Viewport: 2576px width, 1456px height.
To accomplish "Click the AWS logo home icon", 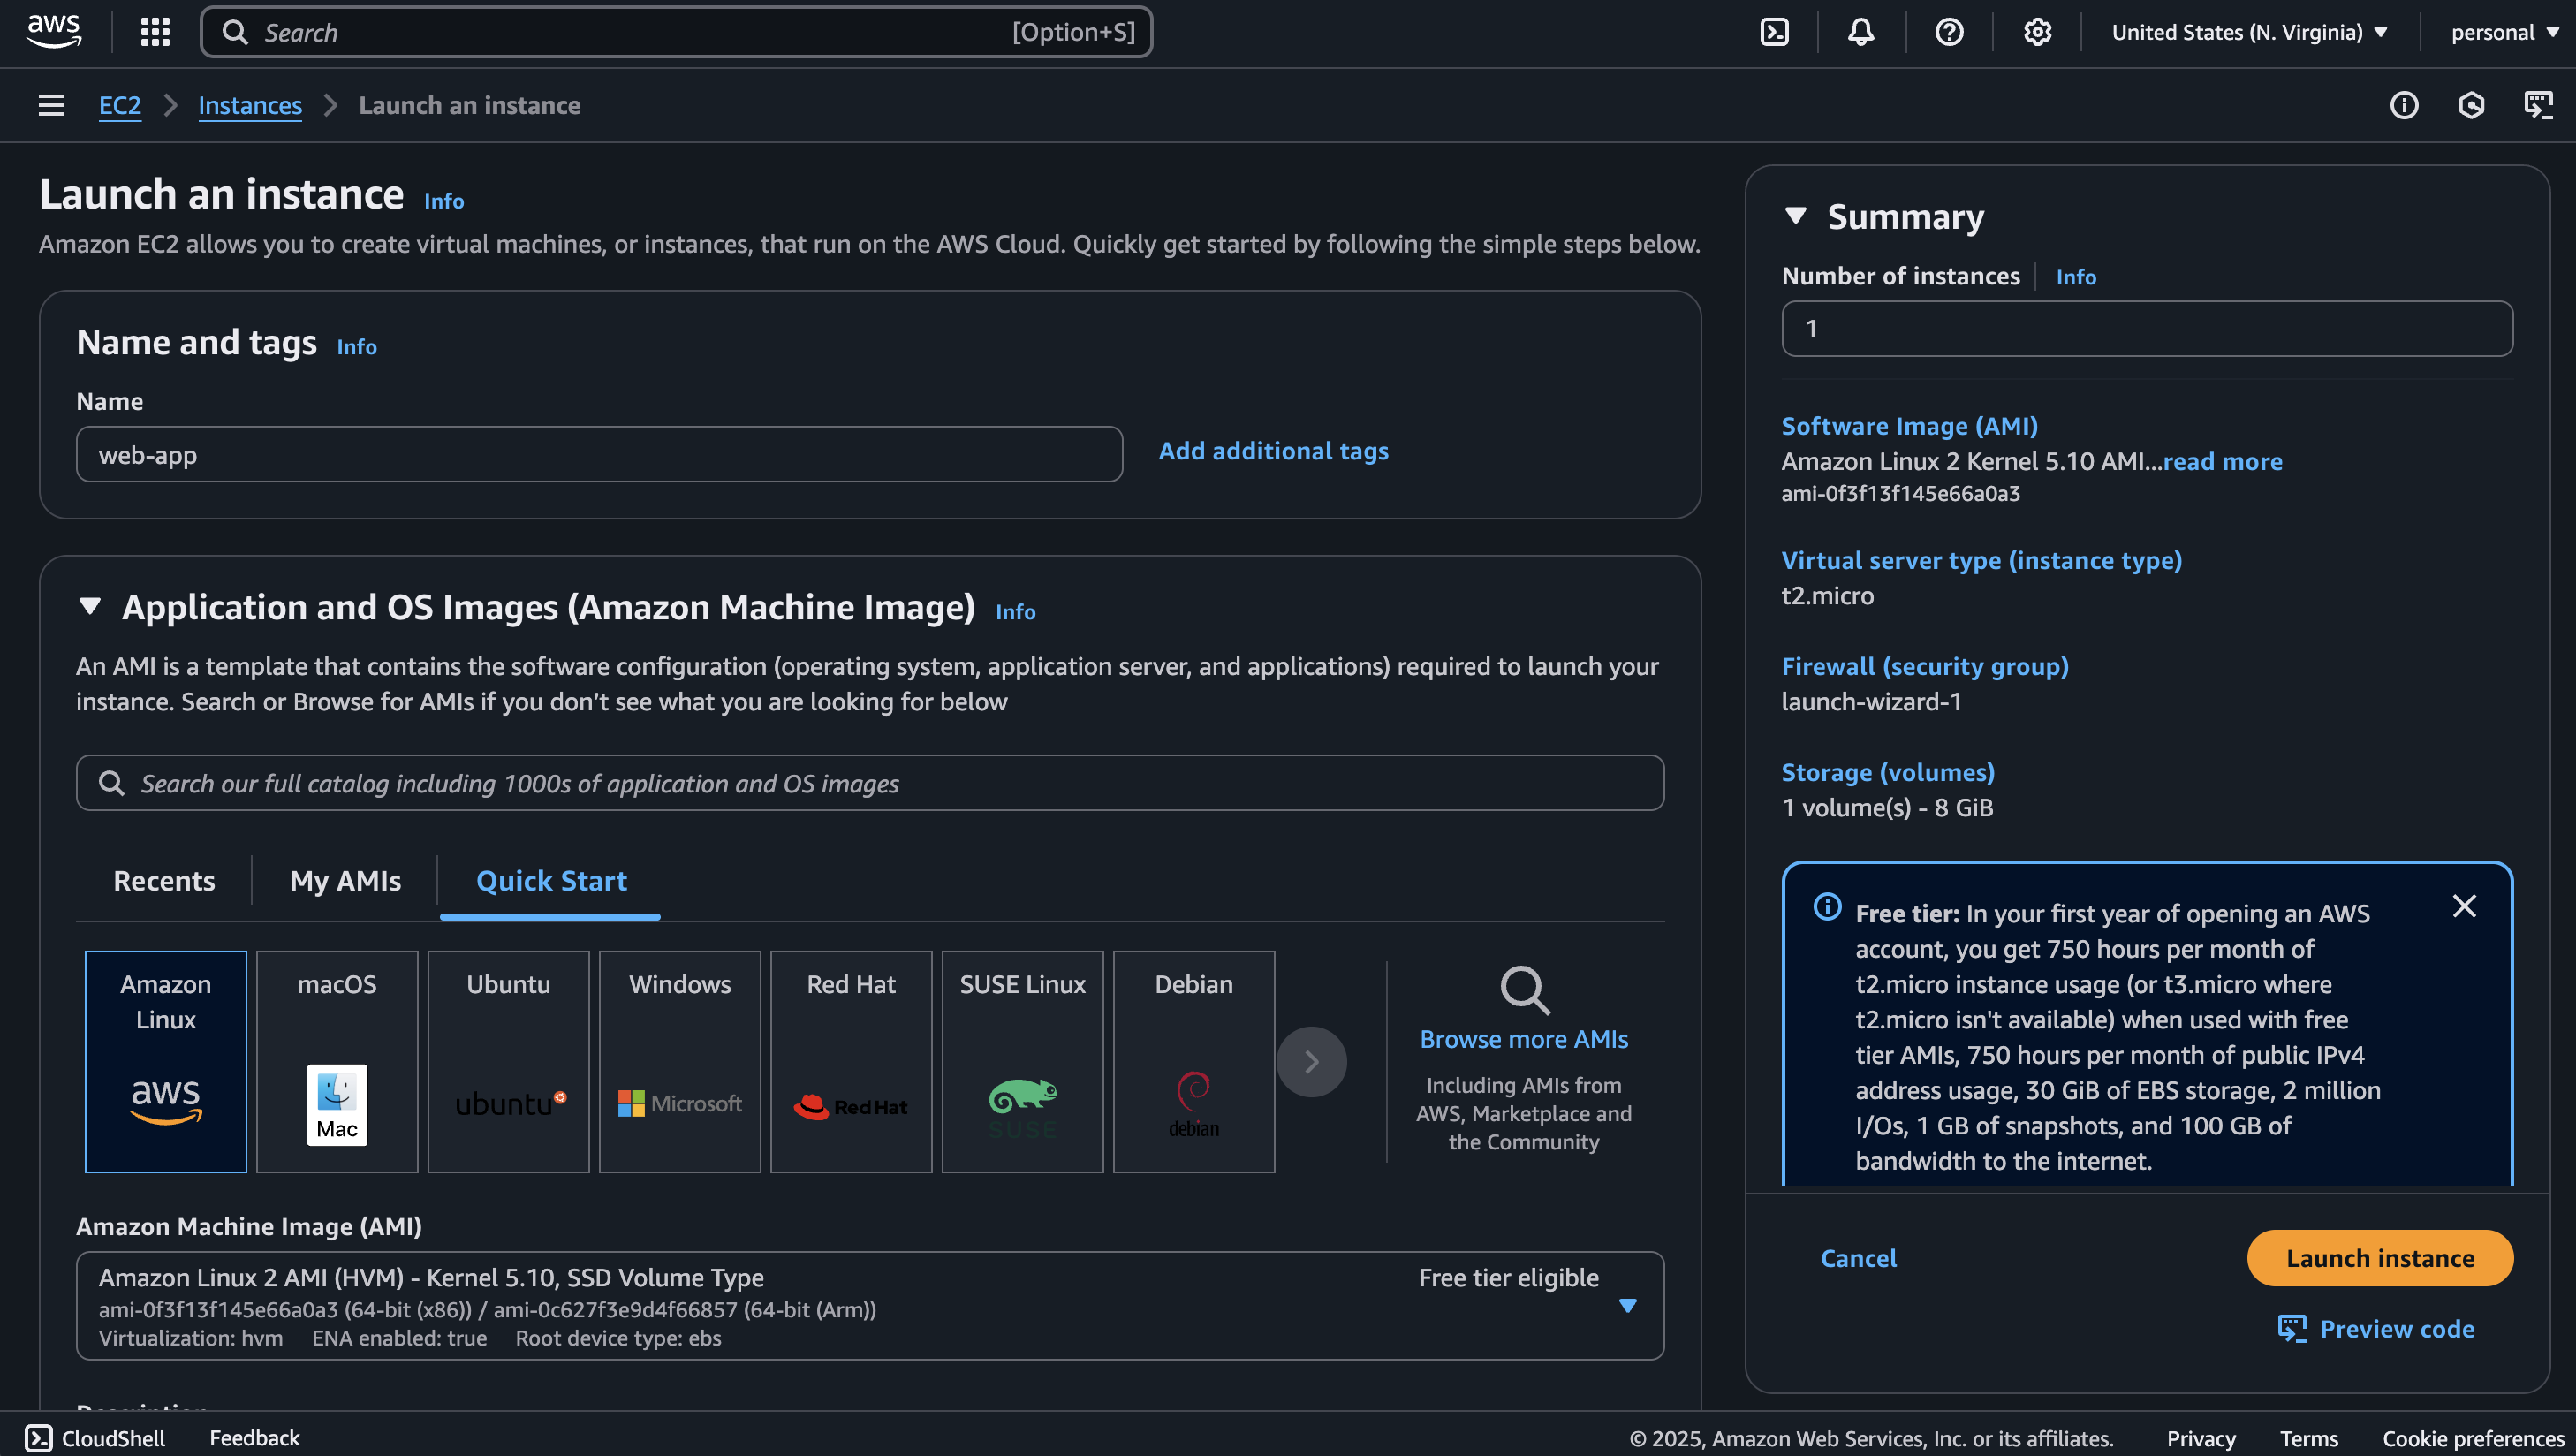I will 54,32.
